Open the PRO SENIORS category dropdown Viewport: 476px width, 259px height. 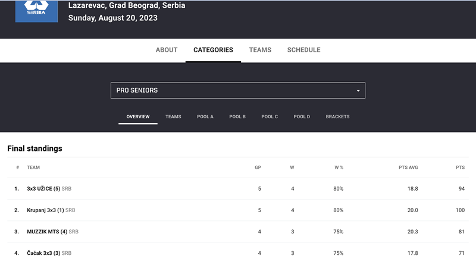coord(237,90)
